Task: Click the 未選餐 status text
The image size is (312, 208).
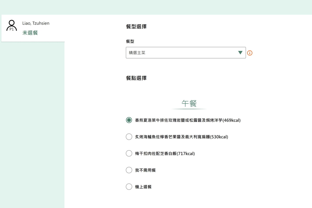Action: click(x=30, y=33)
